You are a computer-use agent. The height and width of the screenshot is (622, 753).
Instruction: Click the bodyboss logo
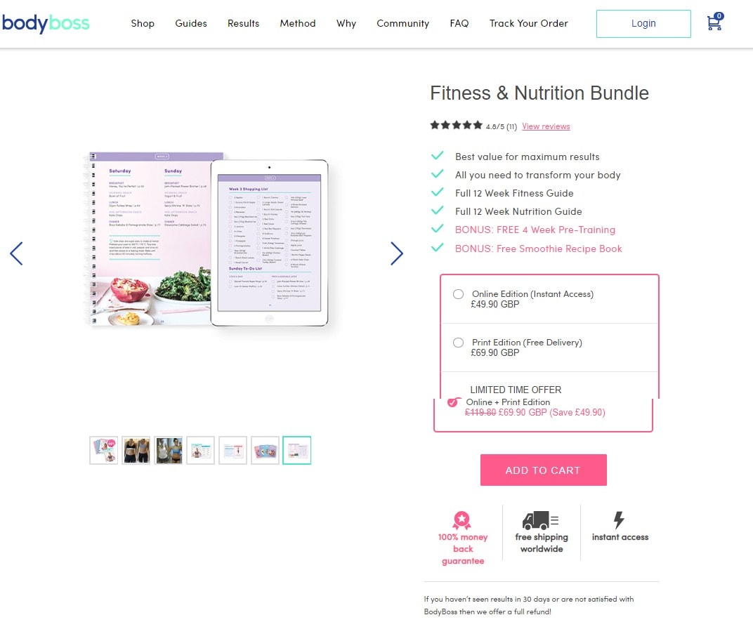[x=46, y=23]
